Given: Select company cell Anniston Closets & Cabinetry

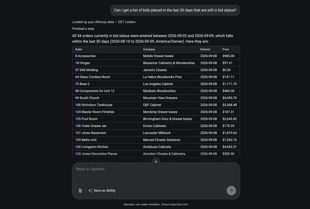Looking at the screenshot, I should pyautogui.click(x=164, y=154).
